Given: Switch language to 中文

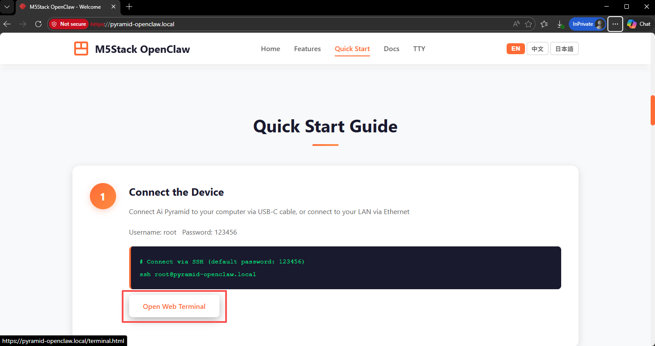Looking at the screenshot, I should (x=537, y=49).
